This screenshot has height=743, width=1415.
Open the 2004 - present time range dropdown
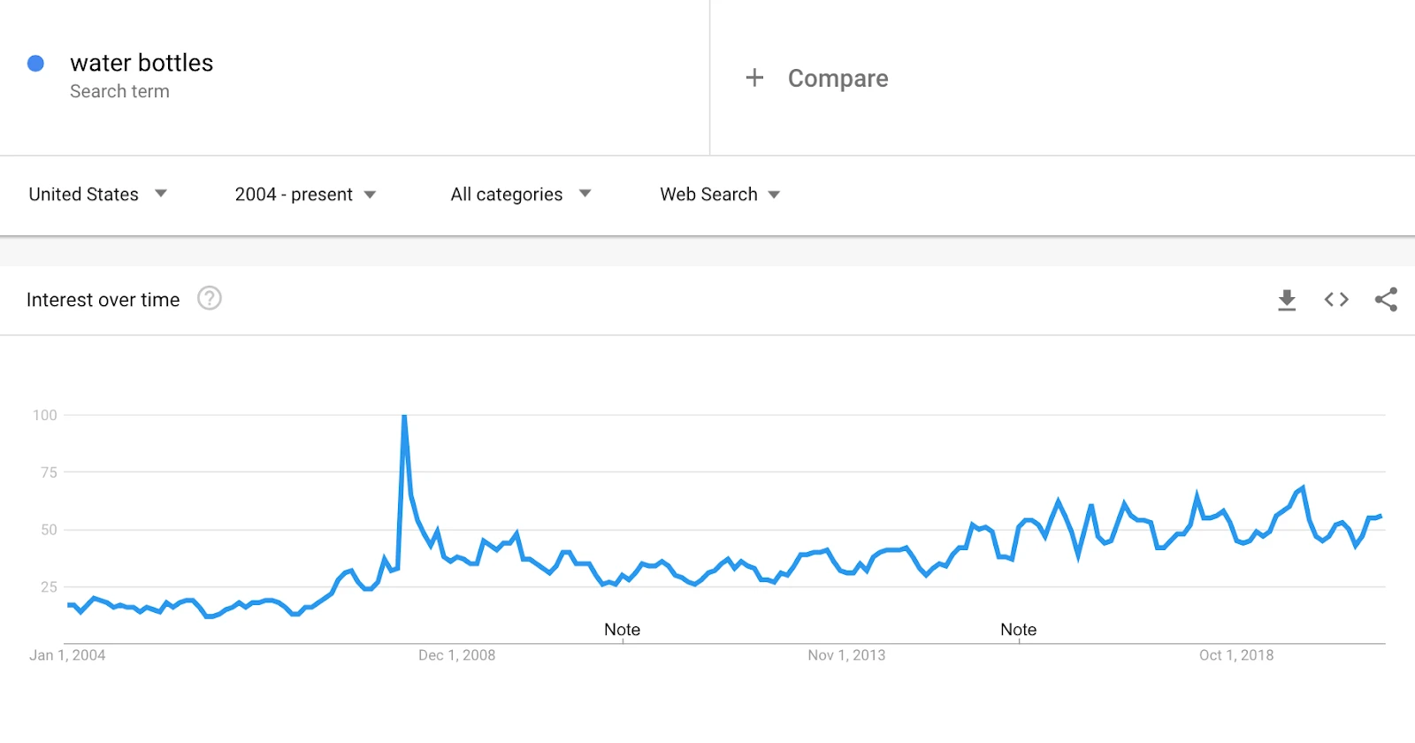305,194
